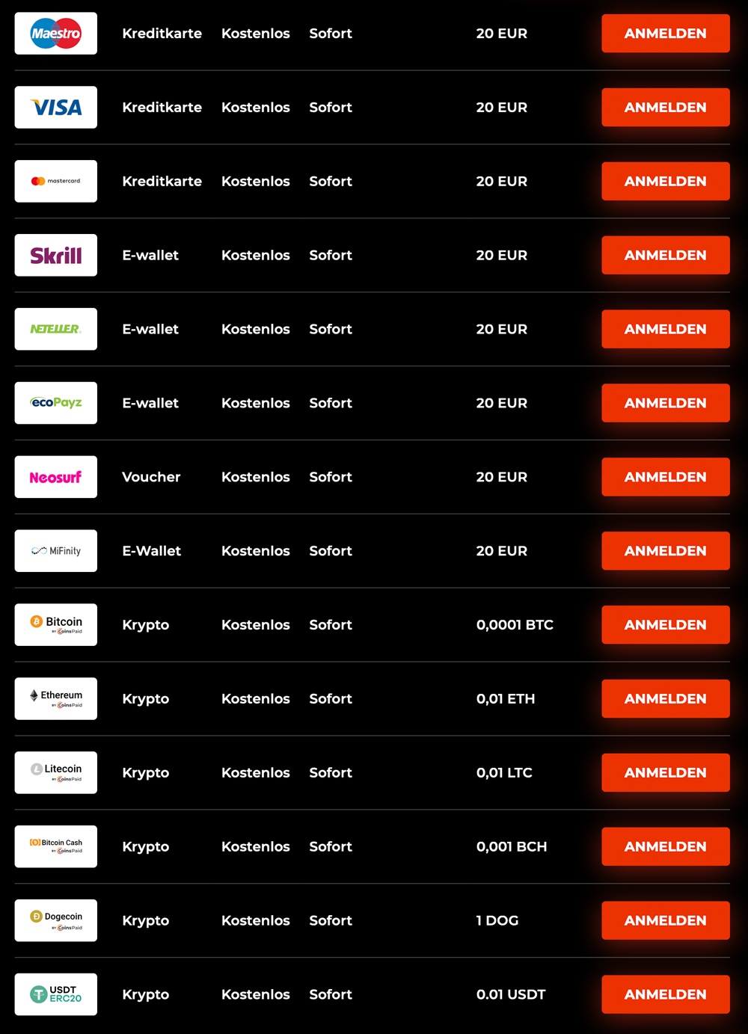Viewport: 748px width, 1034px height.
Task: Click ANMELDEN in the USDT row
Action: pos(666,994)
